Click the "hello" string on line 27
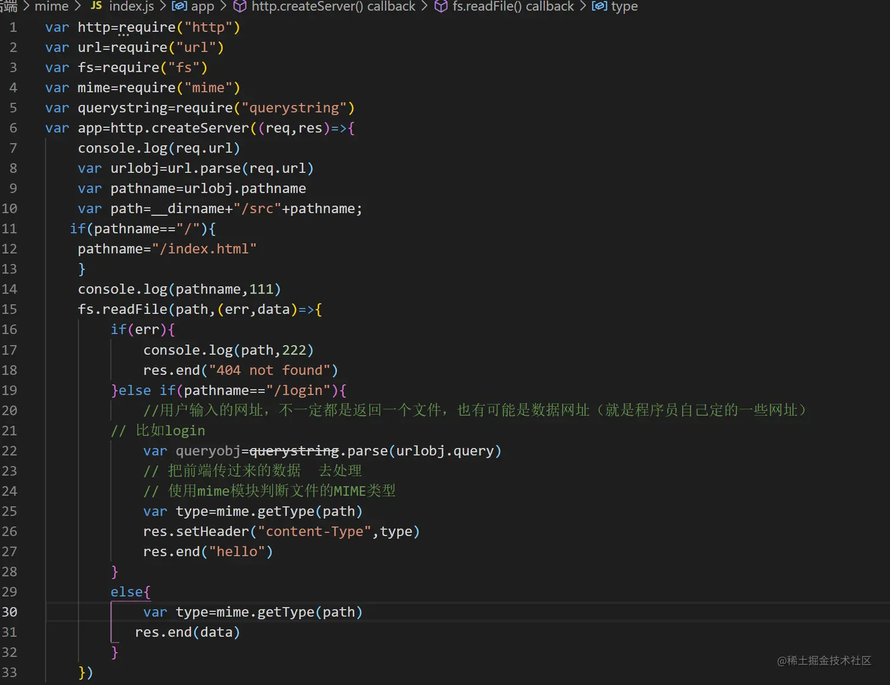 coord(237,551)
